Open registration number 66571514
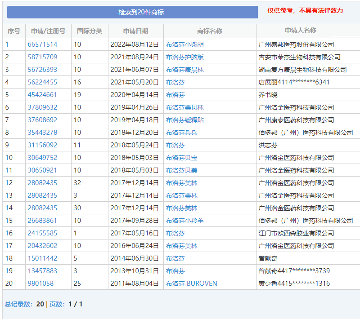Image resolution: width=360 pixels, height=319 pixels. pyautogui.click(x=42, y=44)
